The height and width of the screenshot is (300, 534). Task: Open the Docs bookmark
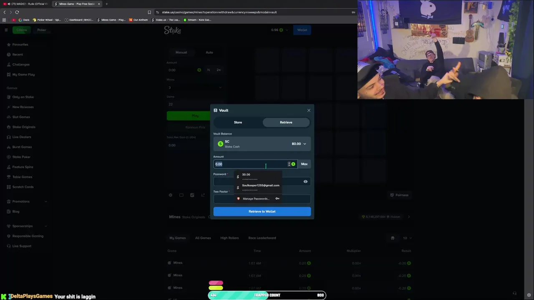(24, 20)
